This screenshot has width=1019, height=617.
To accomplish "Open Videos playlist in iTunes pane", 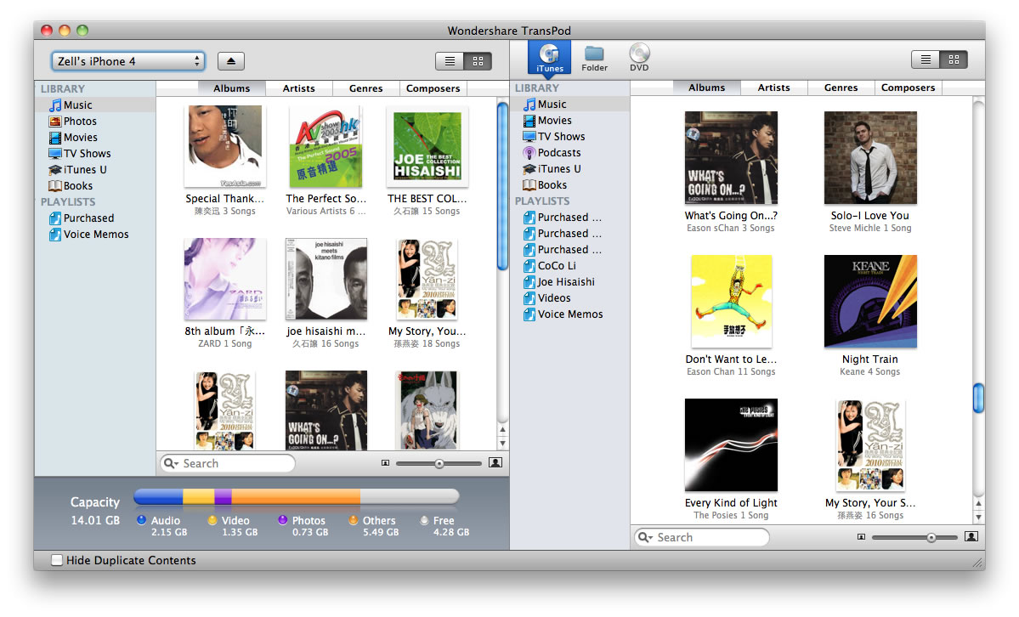I will pyautogui.click(x=570, y=298).
